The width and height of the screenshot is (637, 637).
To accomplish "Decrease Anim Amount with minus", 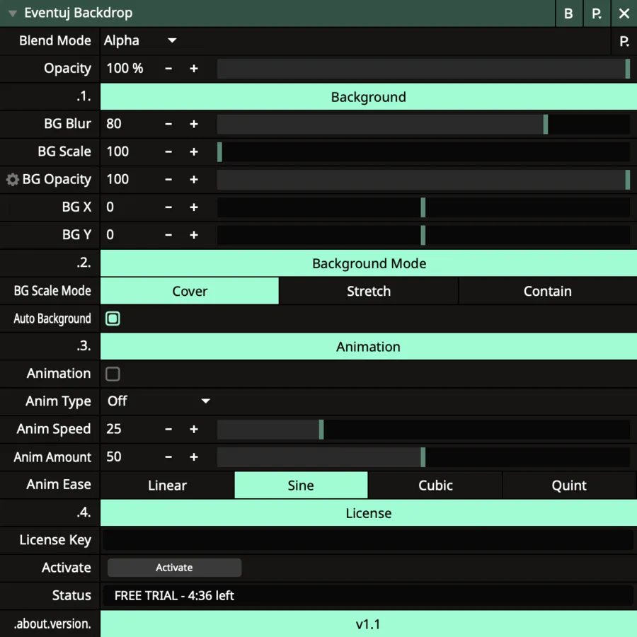I will (168, 457).
